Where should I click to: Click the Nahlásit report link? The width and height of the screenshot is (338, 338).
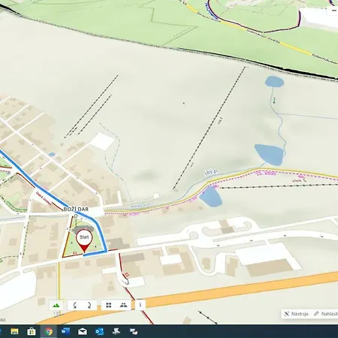326,314
